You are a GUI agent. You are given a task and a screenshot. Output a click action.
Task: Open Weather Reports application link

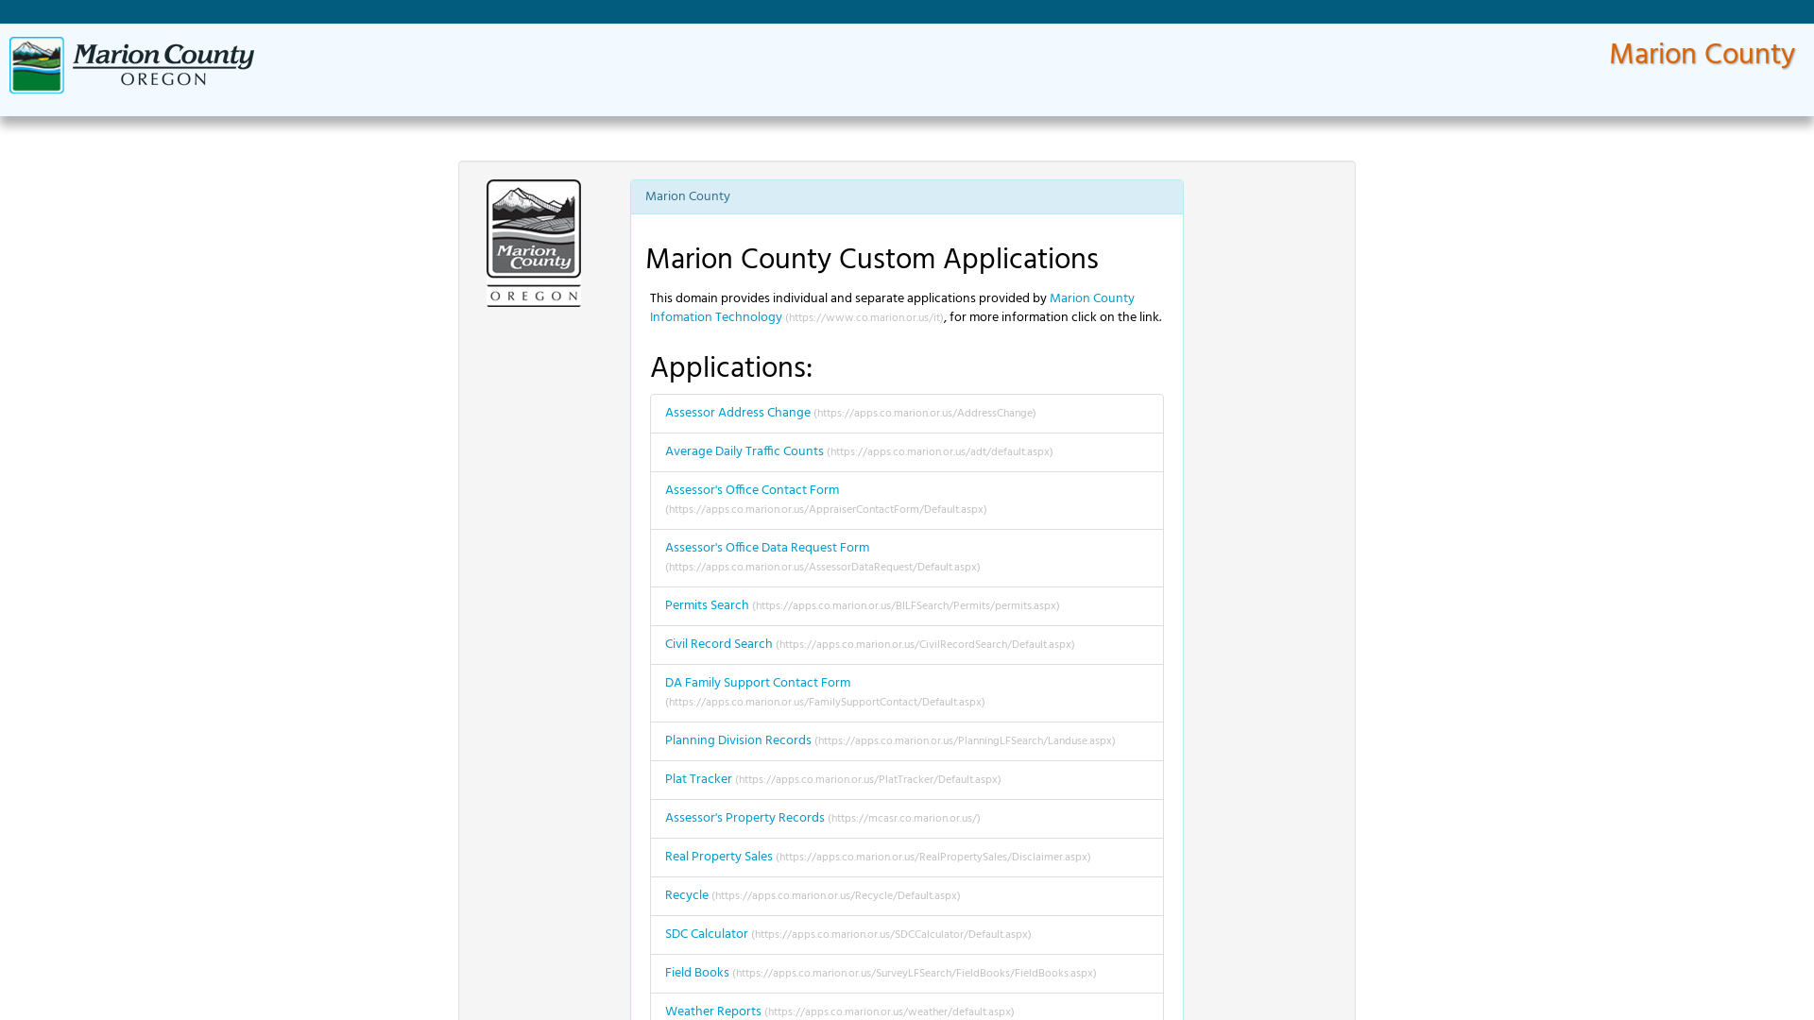(x=712, y=1011)
